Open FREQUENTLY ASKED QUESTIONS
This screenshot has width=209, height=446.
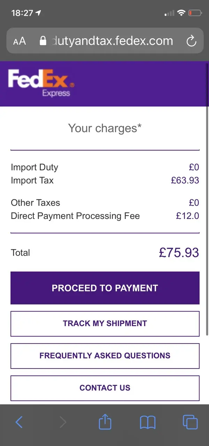tap(105, 356)
